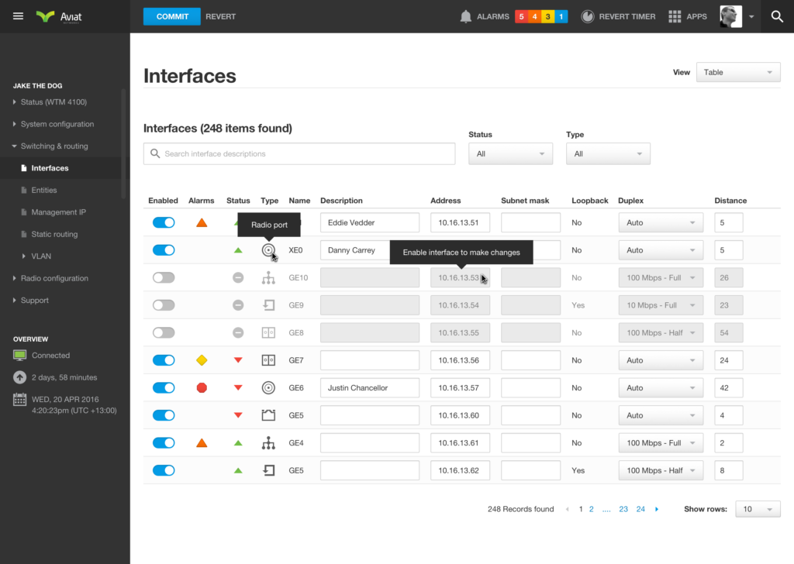Click the search interface descriptions field
The image size is (794, 564).
click(x=299, y=153)
